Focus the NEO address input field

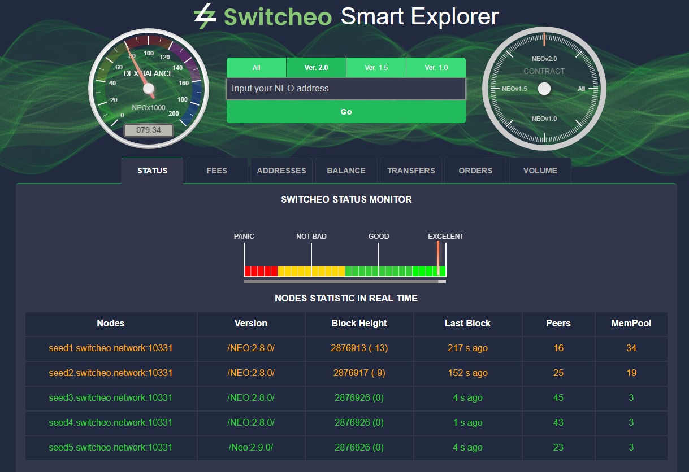pyautogui.click(x=346, y=89)
